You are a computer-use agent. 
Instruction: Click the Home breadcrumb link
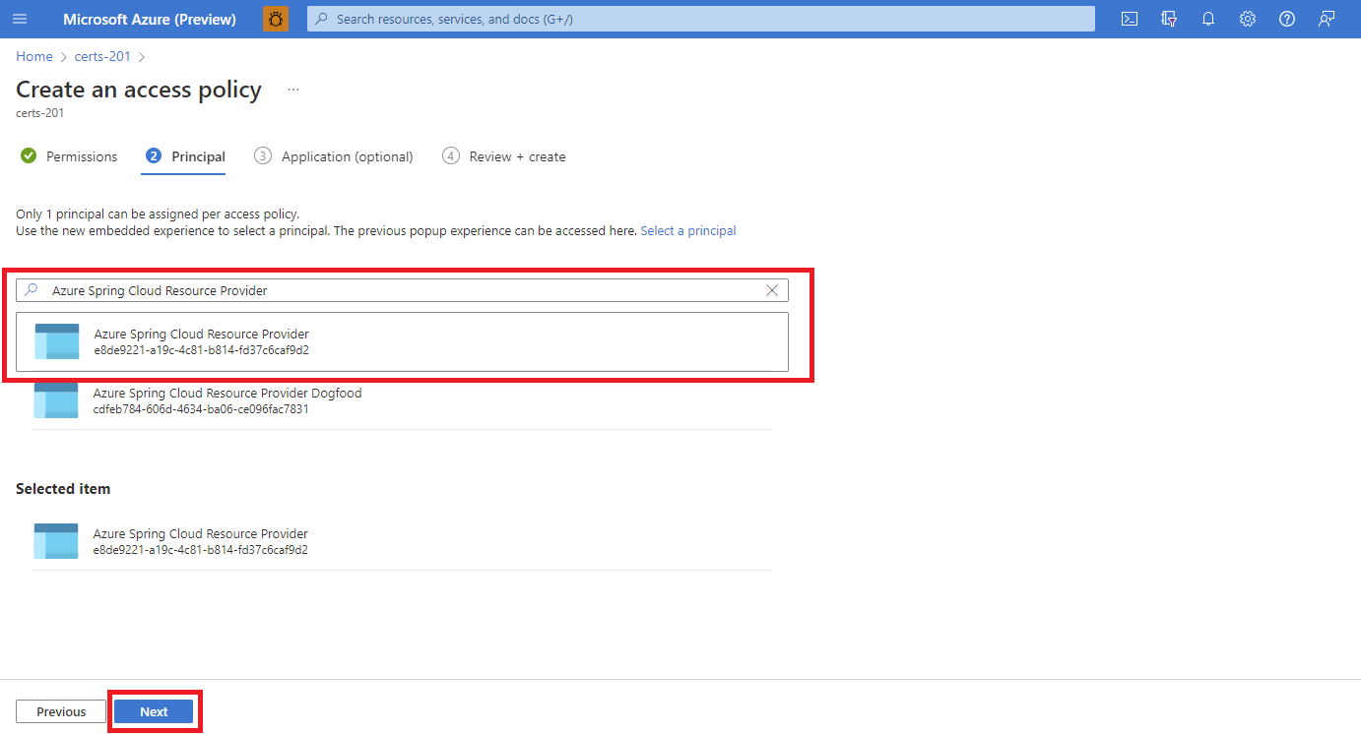click(x=34, y=56)
